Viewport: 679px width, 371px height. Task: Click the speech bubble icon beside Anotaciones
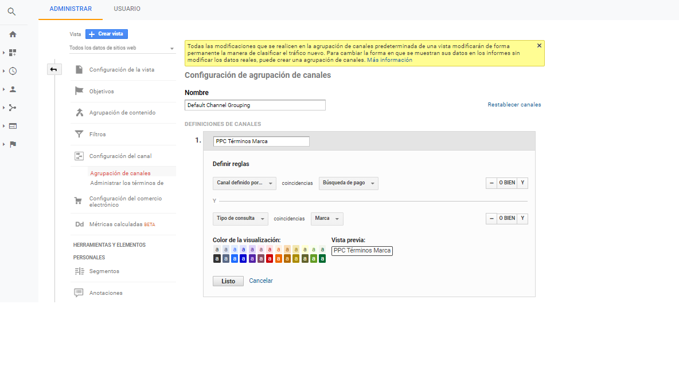(x=79, y=293)
